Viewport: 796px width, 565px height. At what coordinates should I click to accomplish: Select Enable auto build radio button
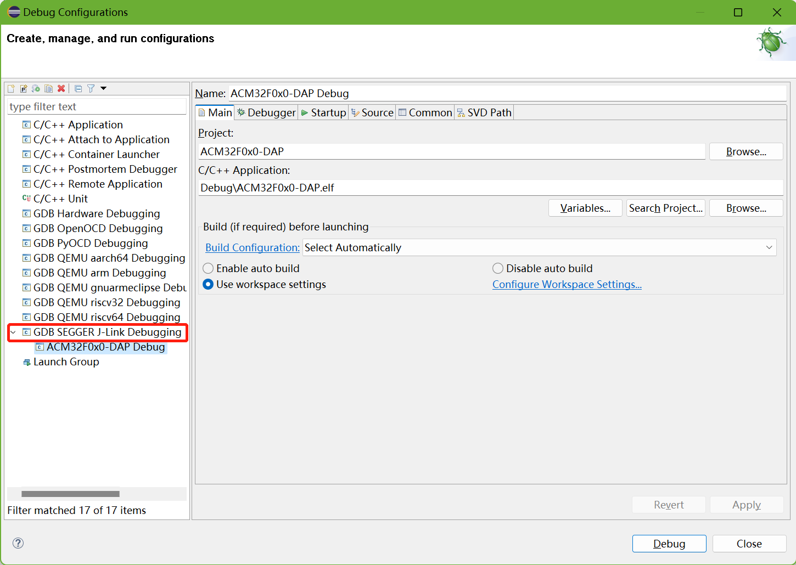point(209,268)
